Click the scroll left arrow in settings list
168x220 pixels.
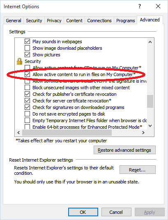click(x=18, y=132)
